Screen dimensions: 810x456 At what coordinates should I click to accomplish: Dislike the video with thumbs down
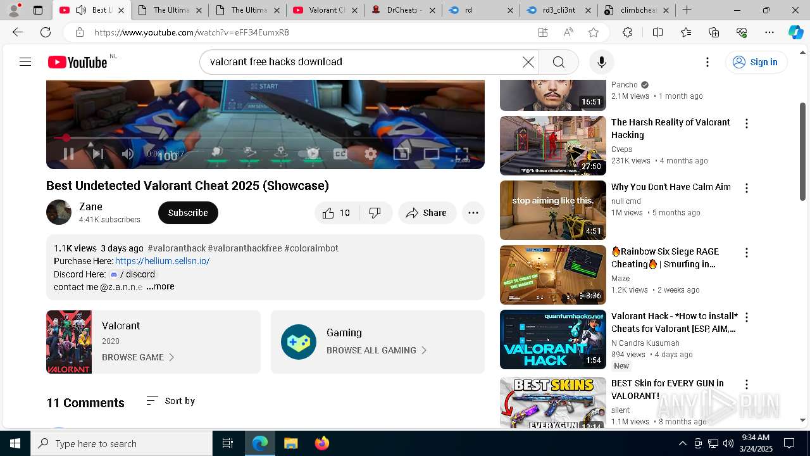375,213
